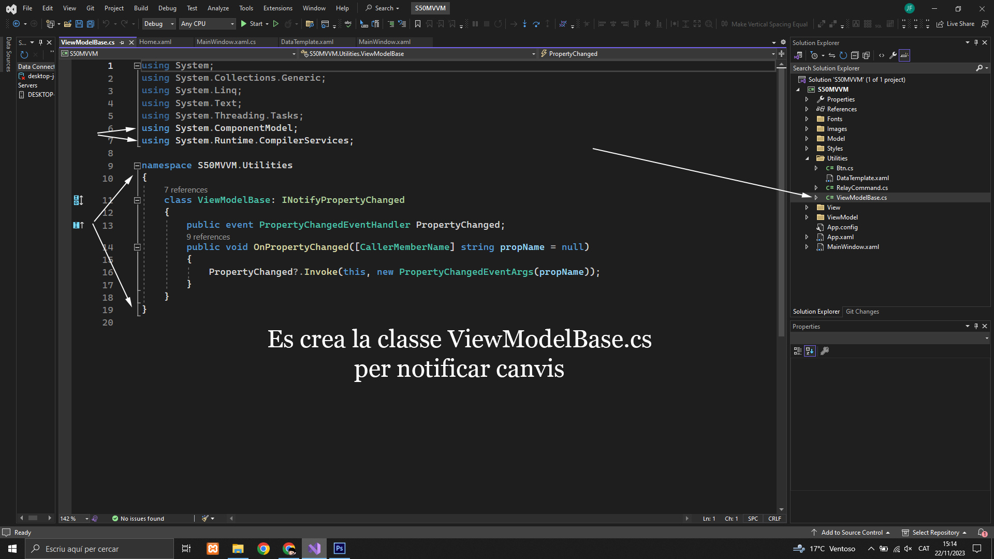Viewport: 994px width, 559px height.
Task: Expand the ViewModel folder in Solution Explorer
Action: click(x=807, y=217)
